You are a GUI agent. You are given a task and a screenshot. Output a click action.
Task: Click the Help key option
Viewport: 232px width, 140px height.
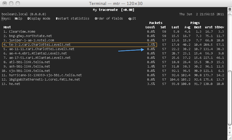(x=18, y=18)
